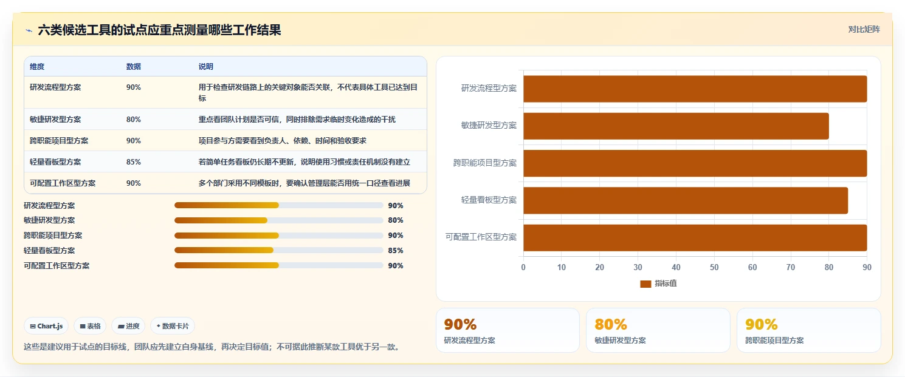905x377 pixels.
Task: Click table cell 研发流程型方案
Action: 55,87
